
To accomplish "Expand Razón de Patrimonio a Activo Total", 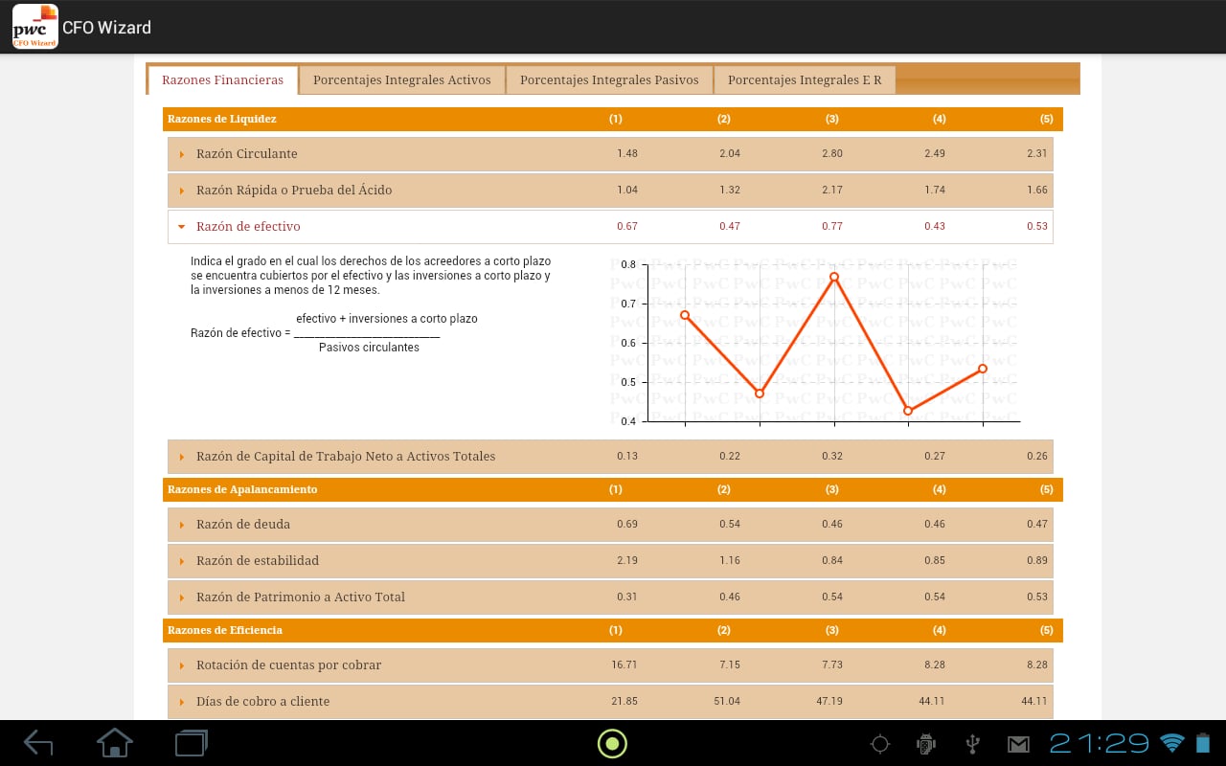I will click(610, 597).
